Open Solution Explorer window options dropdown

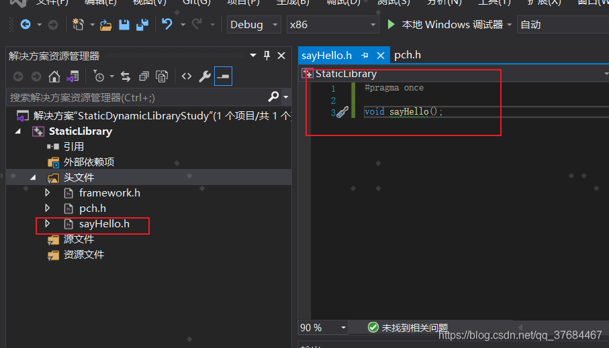253,56
